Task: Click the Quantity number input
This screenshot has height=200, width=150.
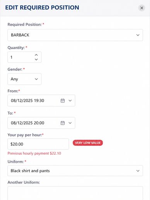Action: 24,57
